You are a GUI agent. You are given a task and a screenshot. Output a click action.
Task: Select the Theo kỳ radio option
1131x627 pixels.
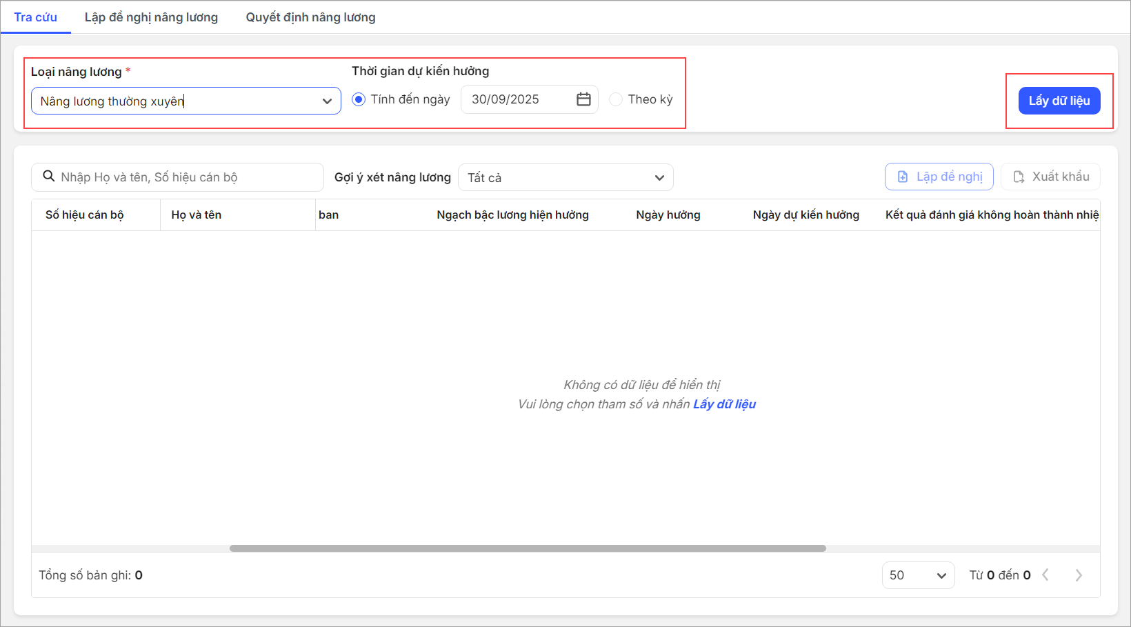coord(616,99)
